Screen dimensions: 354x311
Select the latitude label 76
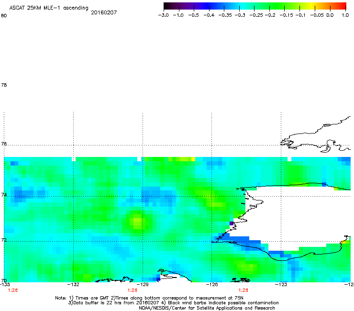coord(4,144)
